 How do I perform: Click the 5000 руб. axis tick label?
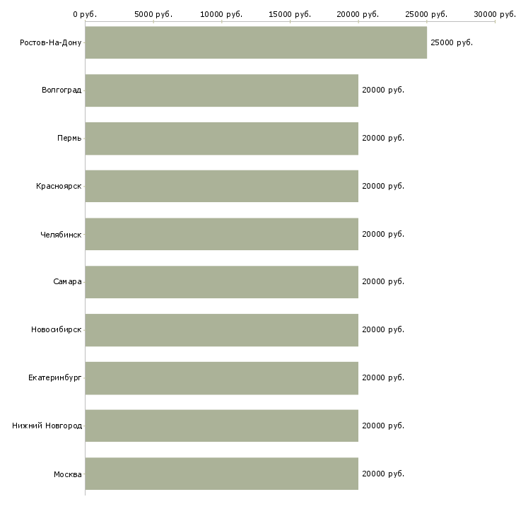coord(153,14)
